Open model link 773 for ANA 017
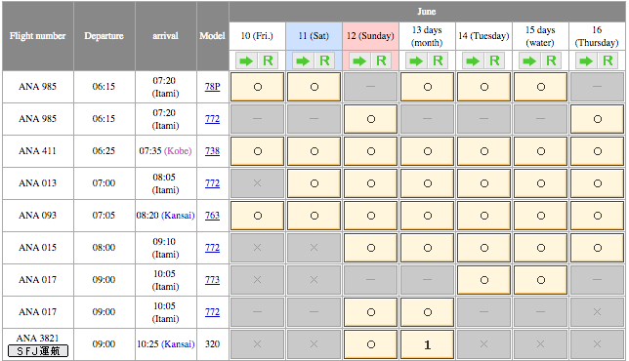The height and width of the screenshot is (361, 629). pos(212,280)
